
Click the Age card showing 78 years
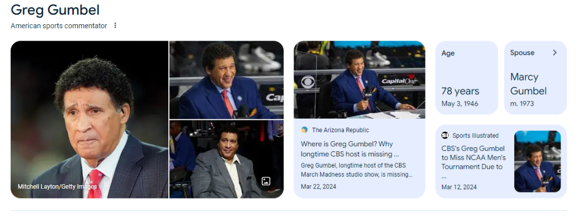pyautogui.click(x=467, y=78)
